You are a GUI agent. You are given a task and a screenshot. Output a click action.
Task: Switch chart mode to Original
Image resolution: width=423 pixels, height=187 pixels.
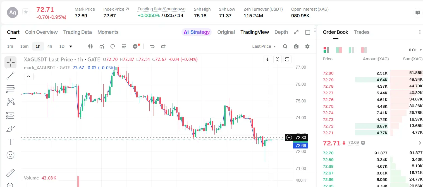point(226,32)
